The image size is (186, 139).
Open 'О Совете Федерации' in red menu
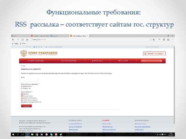click(x=36, y=61)
